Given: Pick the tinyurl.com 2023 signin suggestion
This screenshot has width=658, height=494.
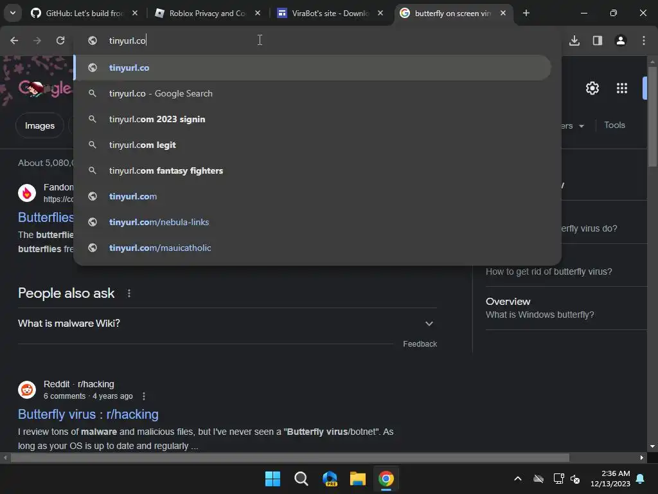Looking at the screenshot, I should (x=313, y=119).
